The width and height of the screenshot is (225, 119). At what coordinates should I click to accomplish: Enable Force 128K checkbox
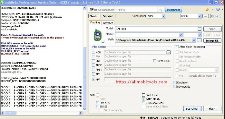[x=154, y=61]
